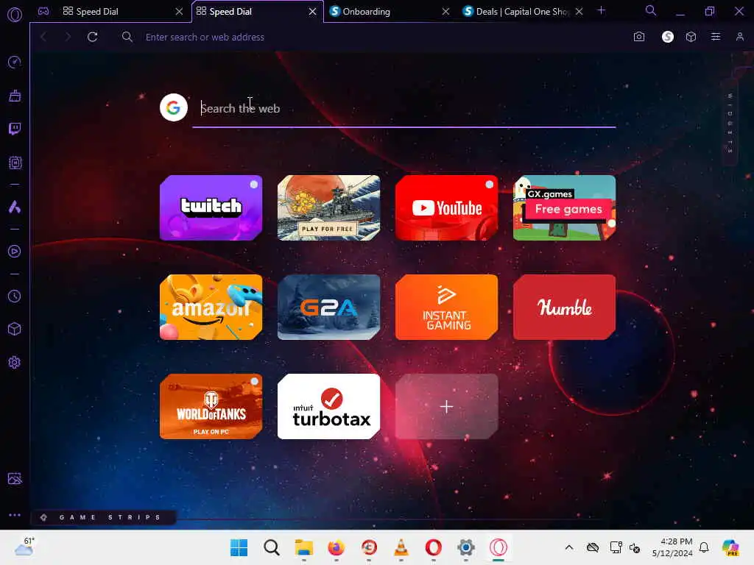The height and width of the screenshot is (565, 754).
Task: Open Easy Setup sliders icon
Action: (716, 37)
